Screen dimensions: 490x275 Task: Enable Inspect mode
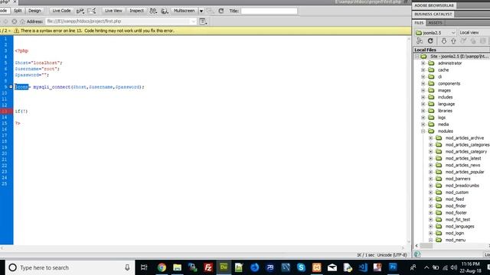pos(136,11)
